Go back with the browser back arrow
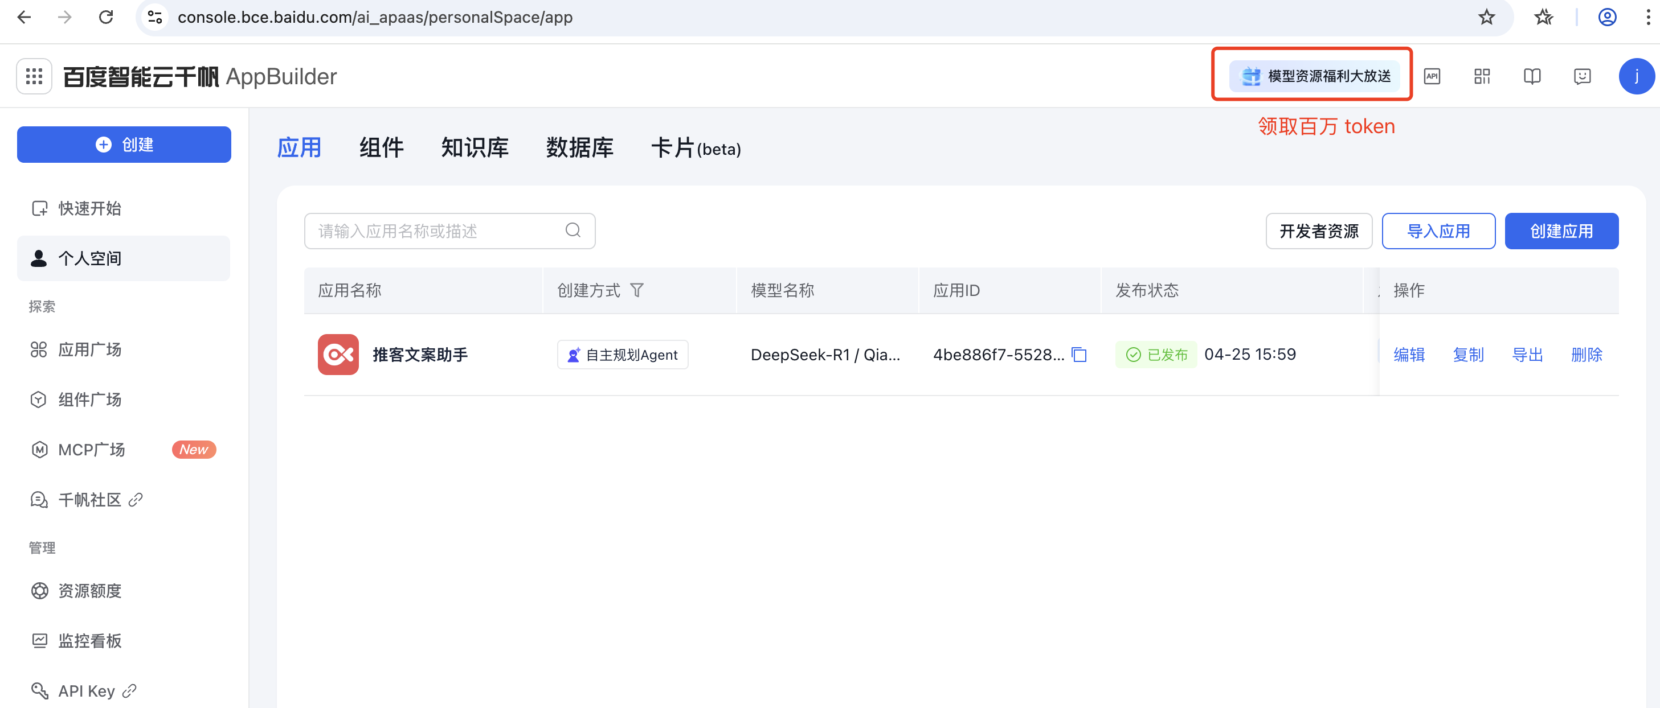This screenshot has width=1660, height=708. click(x=24, y=18)
